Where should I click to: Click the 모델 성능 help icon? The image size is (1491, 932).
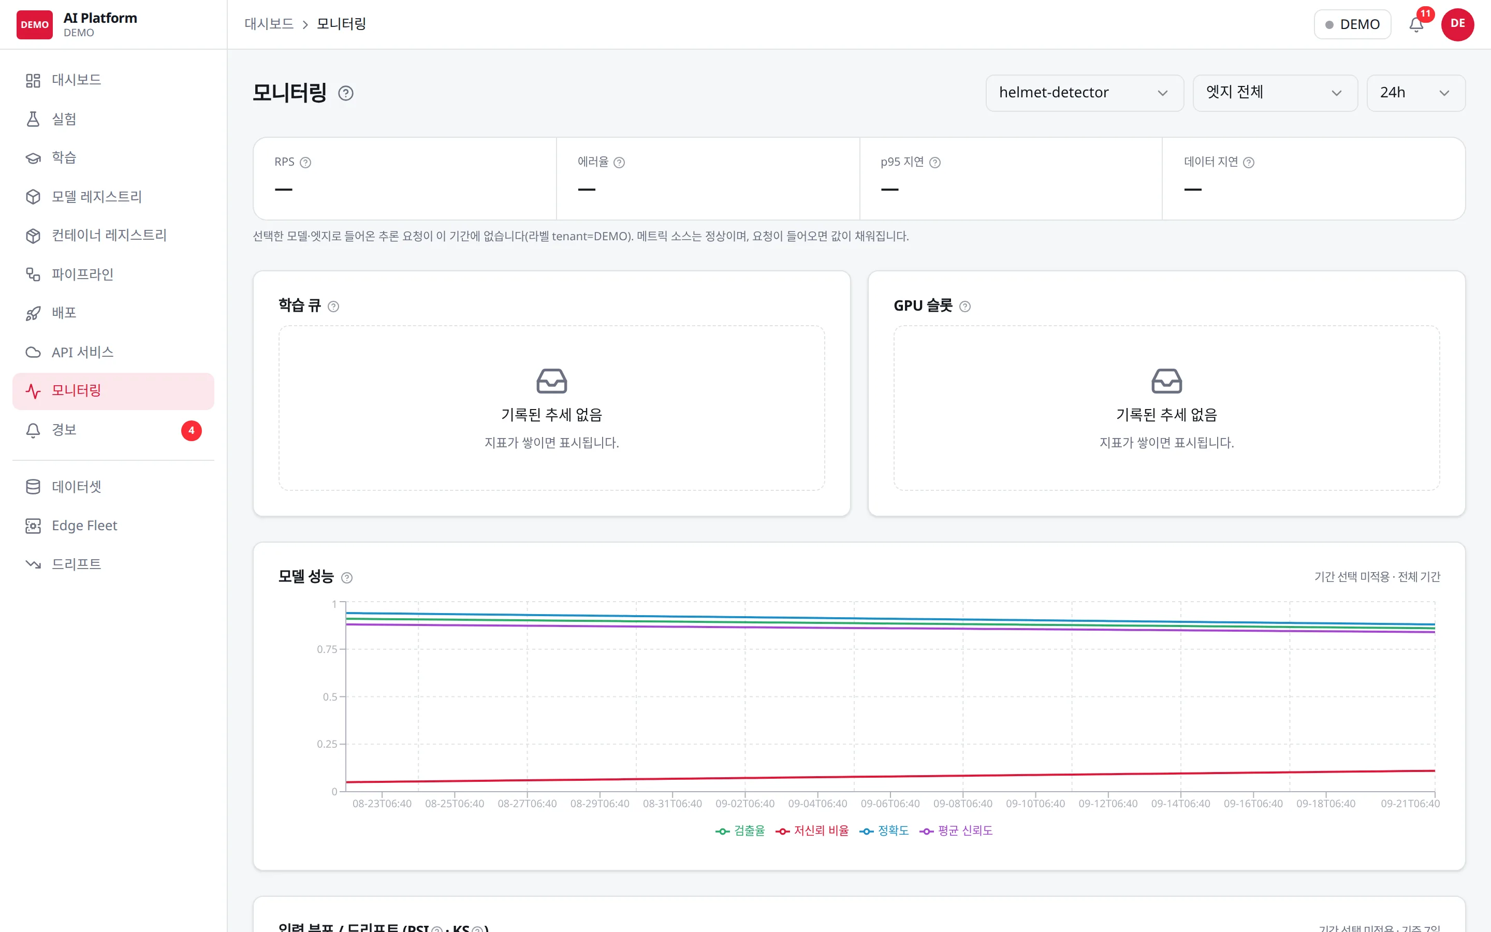click(347, 577)
